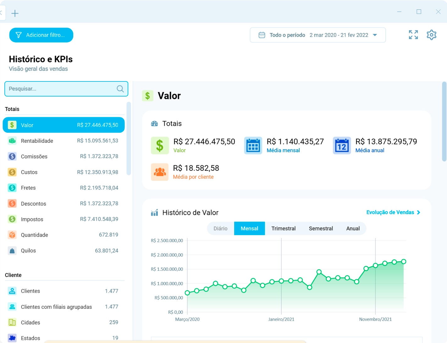Select the Fretes KPI row
Screen dimensions: 447x343
click(x=63, y=188)
